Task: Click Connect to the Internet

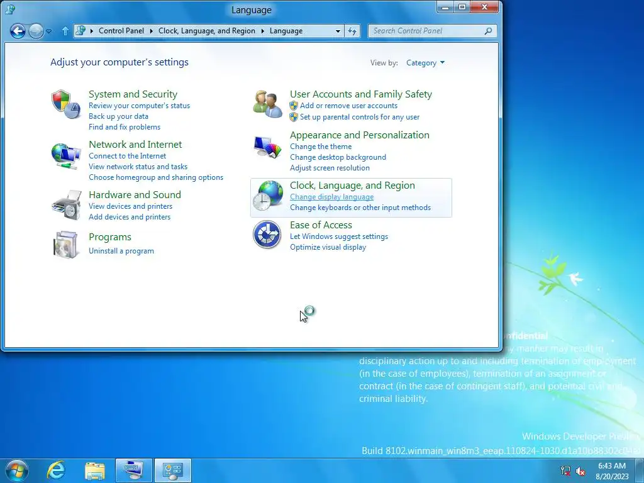Action: 127,156
